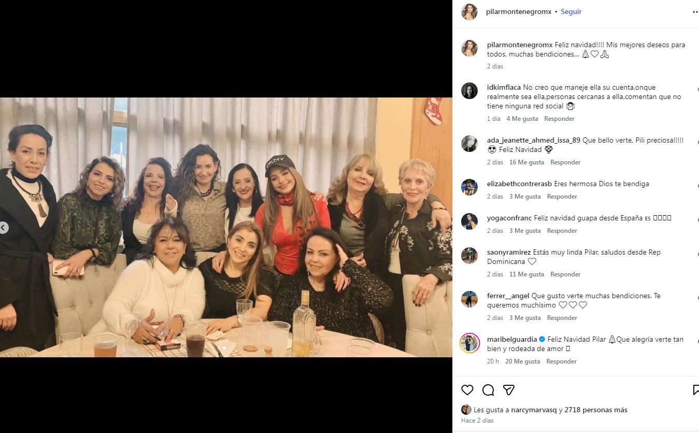Open maribelguardia's profile picture with story ring
This screenshot has width=699, height=433.
coord(469,343)
